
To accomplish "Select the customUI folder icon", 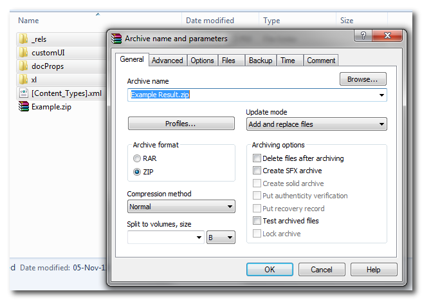I will point(23,53).
